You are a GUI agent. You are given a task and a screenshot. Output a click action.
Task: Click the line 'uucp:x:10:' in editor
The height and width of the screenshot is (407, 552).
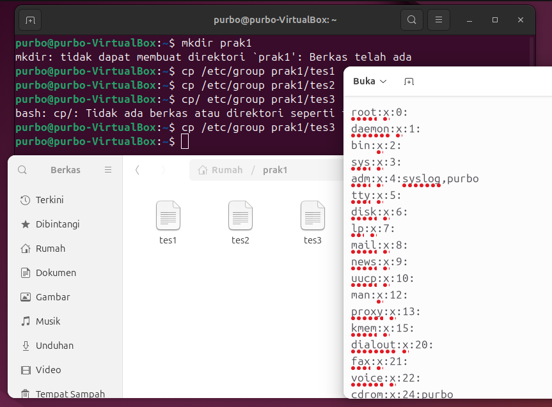point(382,278)
